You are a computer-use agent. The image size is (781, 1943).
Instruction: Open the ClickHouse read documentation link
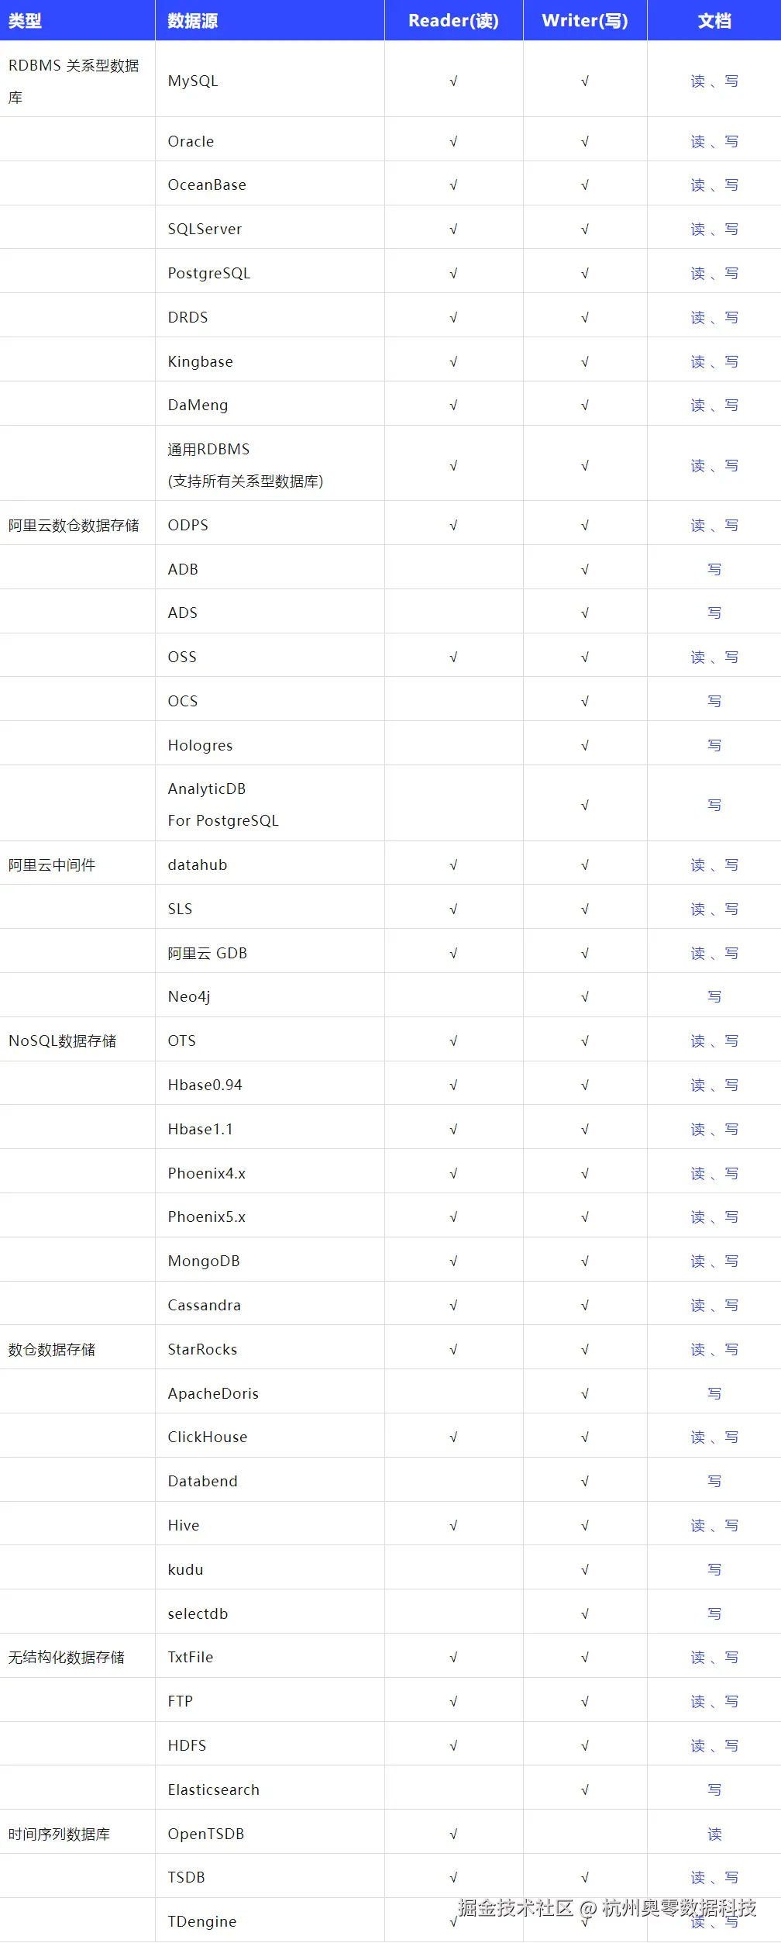click(698, 1437)
